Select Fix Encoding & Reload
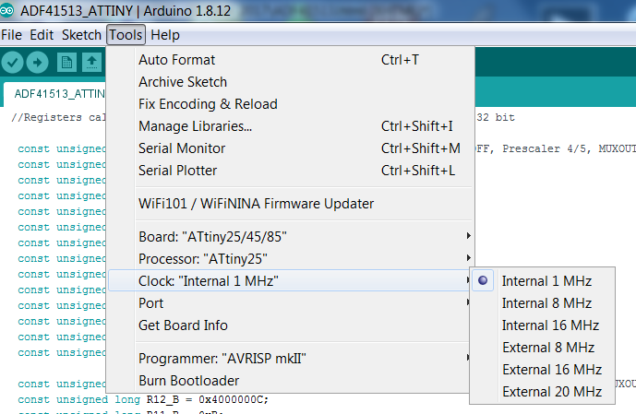This screenshot has width=636, height=414. click(290, 104)
